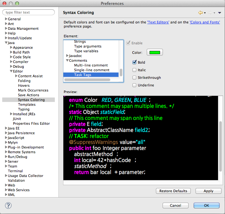The width and height of the screenshot is (225, 214).
Task: Click the Apply button
Action: pyautogui.click(x=208, y=191)
